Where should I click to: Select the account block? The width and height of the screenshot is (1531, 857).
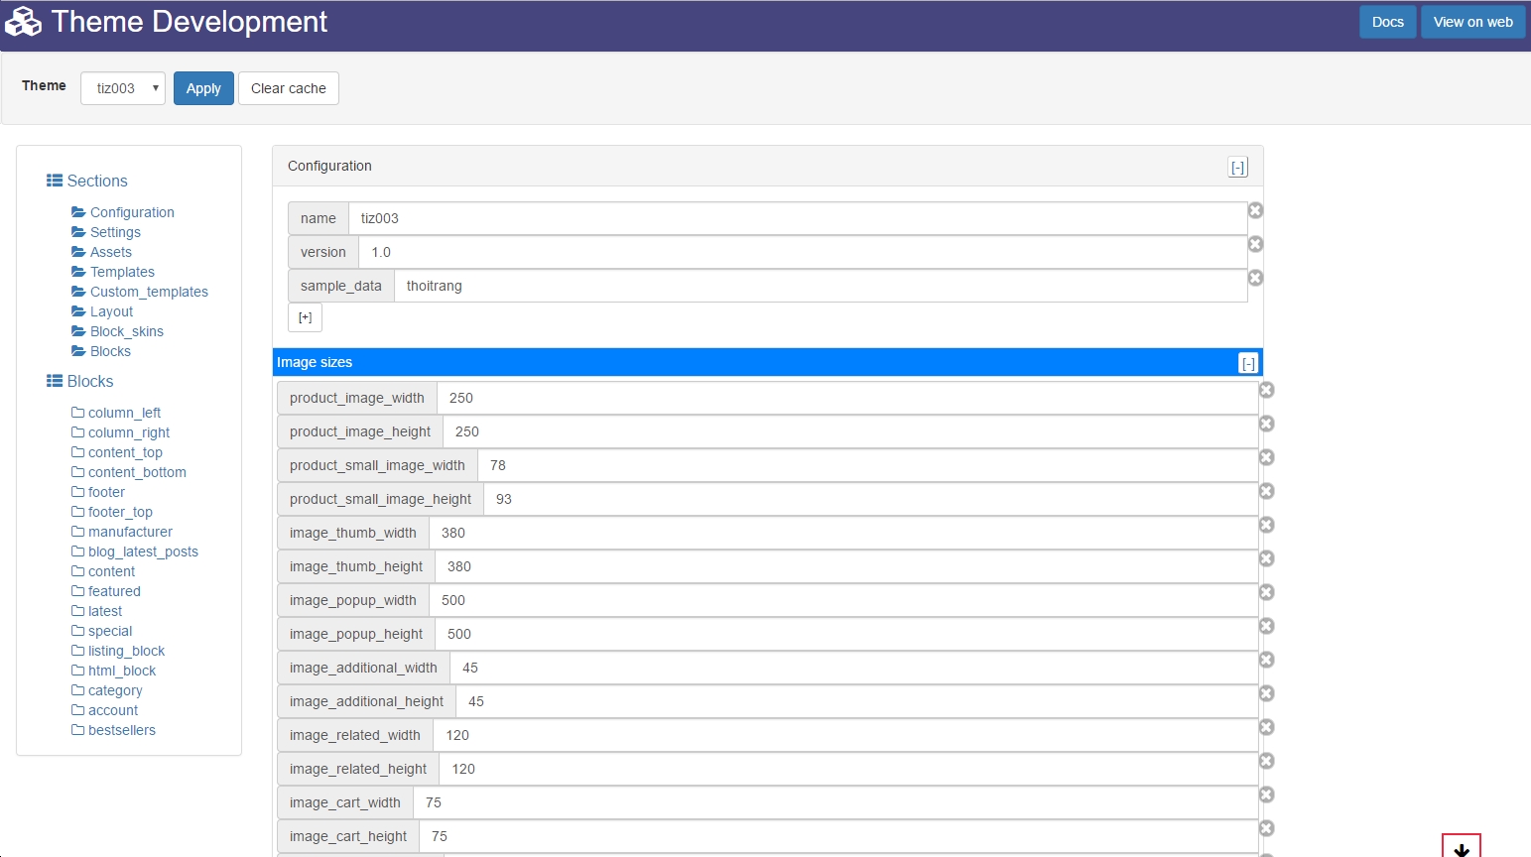tap(105, 710)
